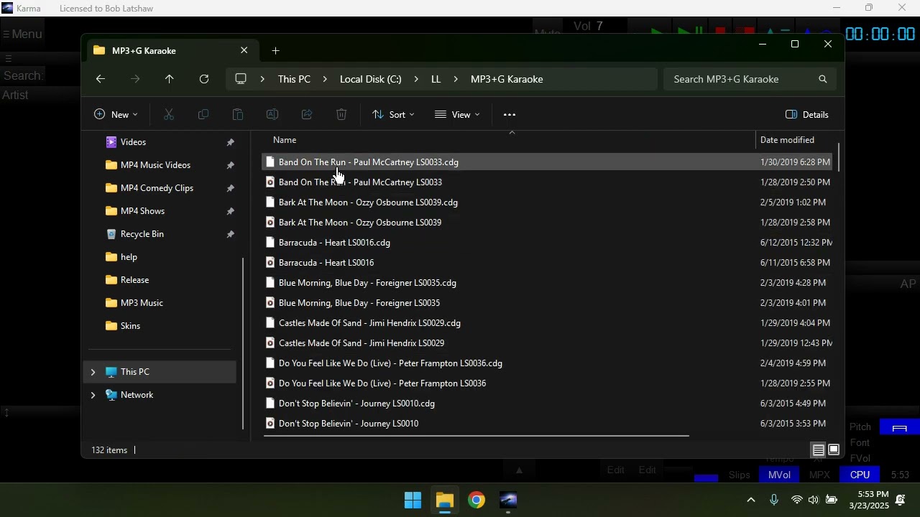Screen dimensions: 920x517
Task: Open Windows Start menu
Action: tap(413, 500)
